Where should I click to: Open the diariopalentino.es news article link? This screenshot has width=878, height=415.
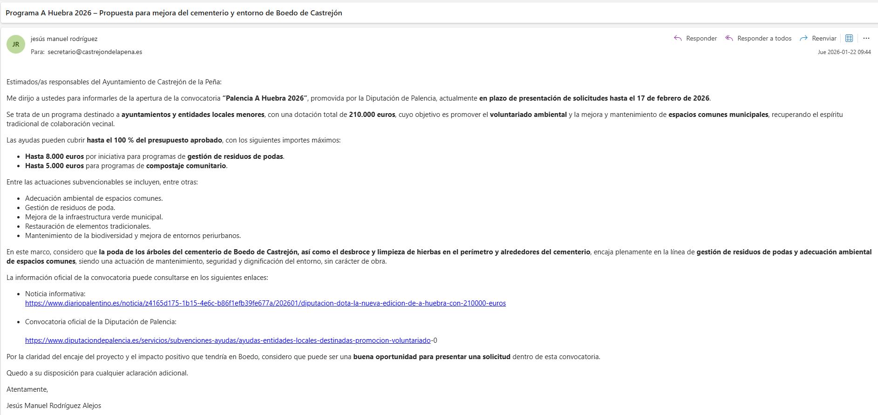click(265, 303)
